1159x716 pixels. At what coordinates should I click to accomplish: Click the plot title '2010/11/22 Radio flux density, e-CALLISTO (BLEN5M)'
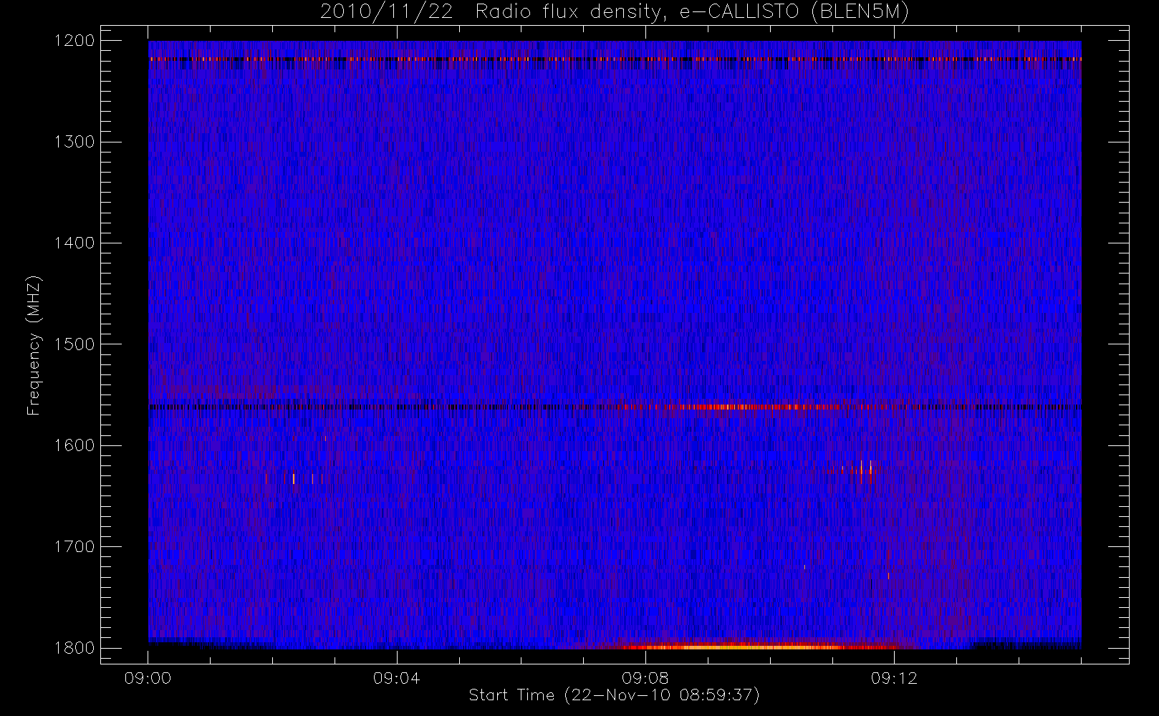[615, 12]
